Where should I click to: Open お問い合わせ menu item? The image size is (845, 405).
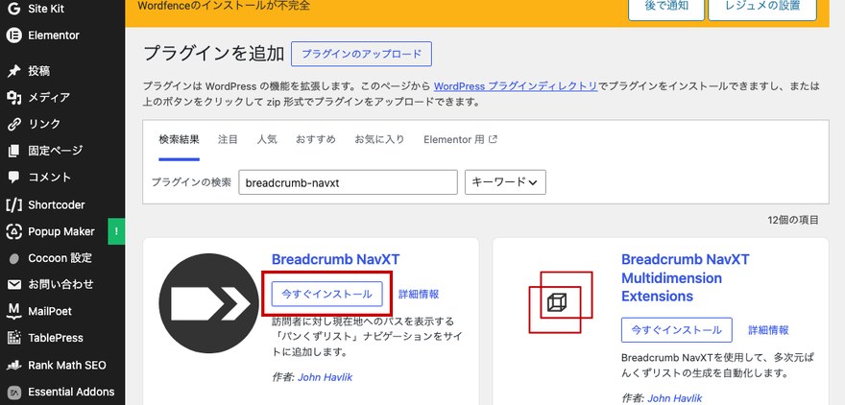pyautogui.click(x=62, y=284)
